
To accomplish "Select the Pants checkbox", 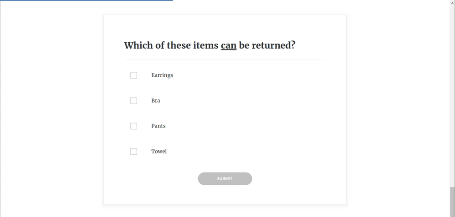I will (133, 126).
